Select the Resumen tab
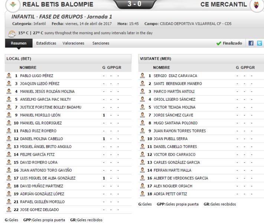Image resolution: width=264 pixels, height=223 pixels. tap(19, 43)
